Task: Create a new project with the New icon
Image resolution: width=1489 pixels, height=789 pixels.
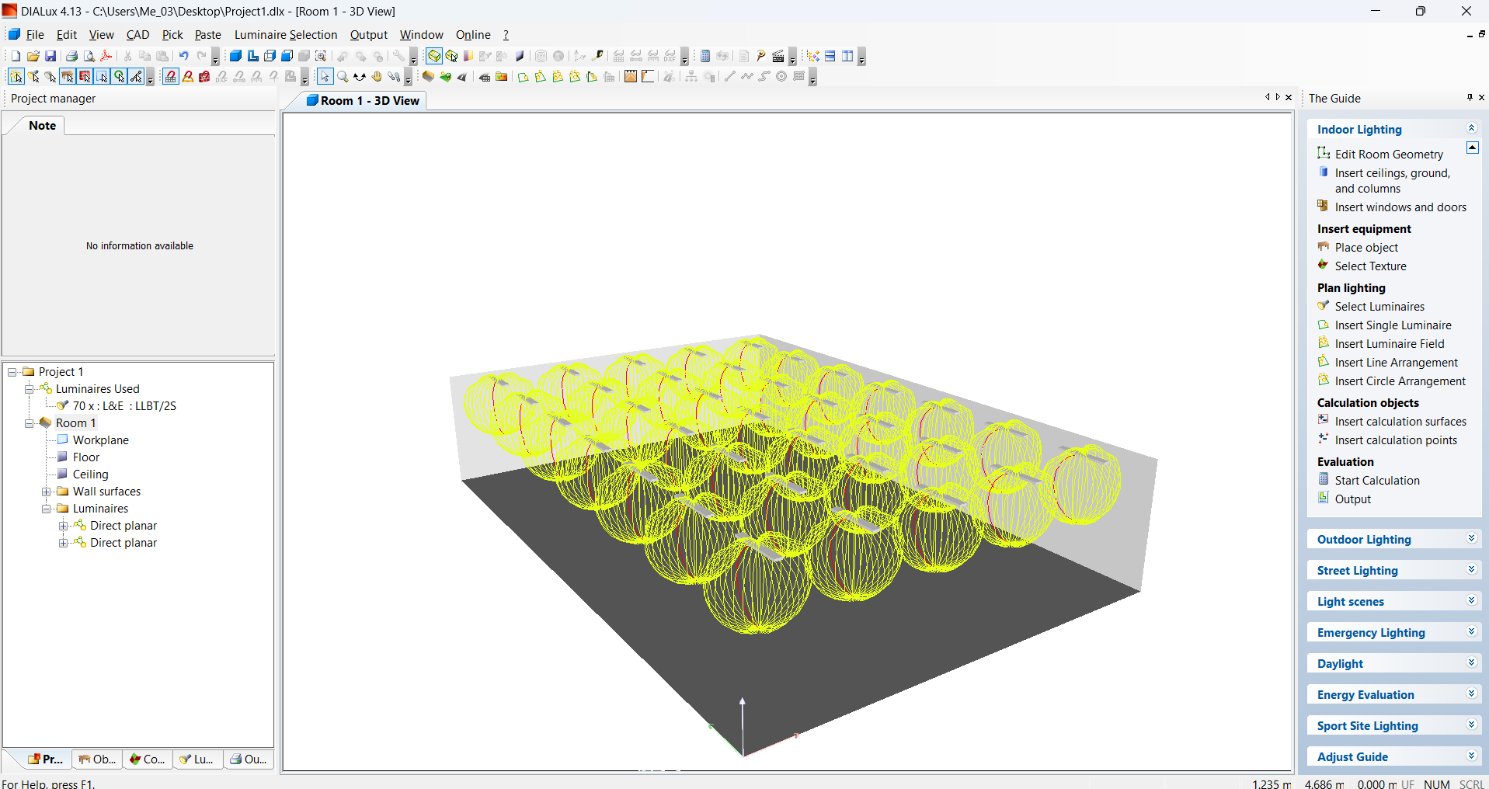Action: [x=16, y=56]
